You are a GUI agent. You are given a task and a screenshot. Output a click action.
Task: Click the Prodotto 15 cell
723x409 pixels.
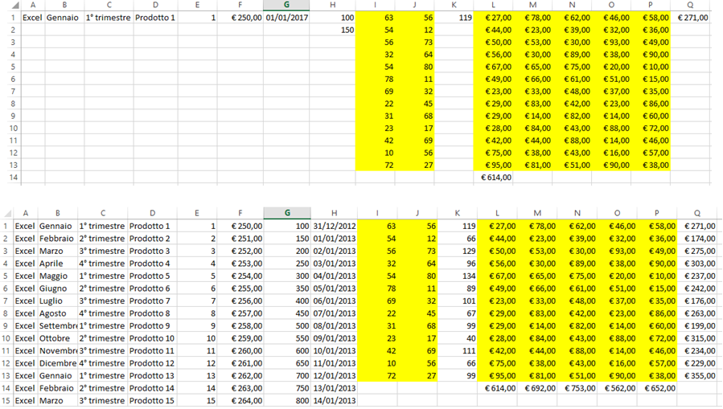point(152,401)
